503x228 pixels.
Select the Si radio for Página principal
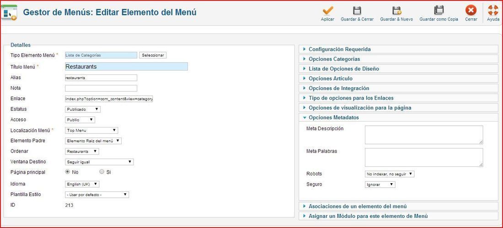[x=102, y=171]
